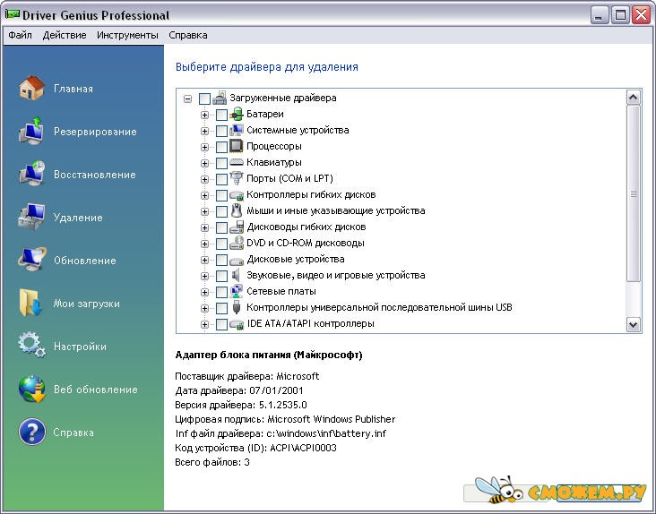Click the Восстановление restore icon
The image size is (656, 514).
[x=31, y=174]
